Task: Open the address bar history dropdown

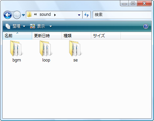Action: click(x=79, y=15)
